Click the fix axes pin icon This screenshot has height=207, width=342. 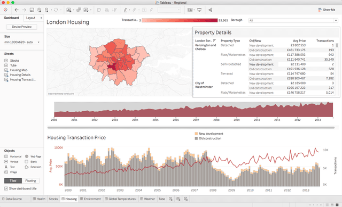[x=151, y=10]
